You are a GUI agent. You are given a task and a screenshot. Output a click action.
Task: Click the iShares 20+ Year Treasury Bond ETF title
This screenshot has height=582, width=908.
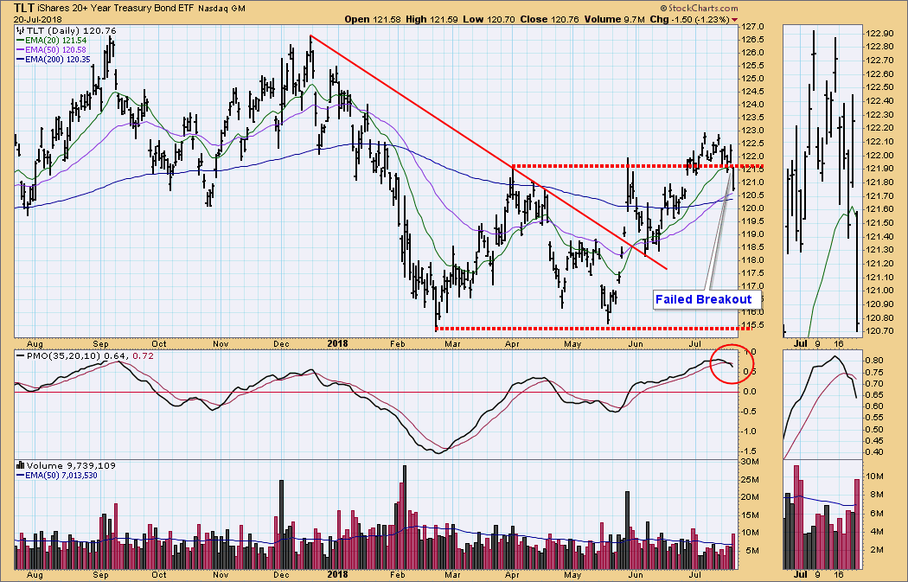(x=116, y=9)
